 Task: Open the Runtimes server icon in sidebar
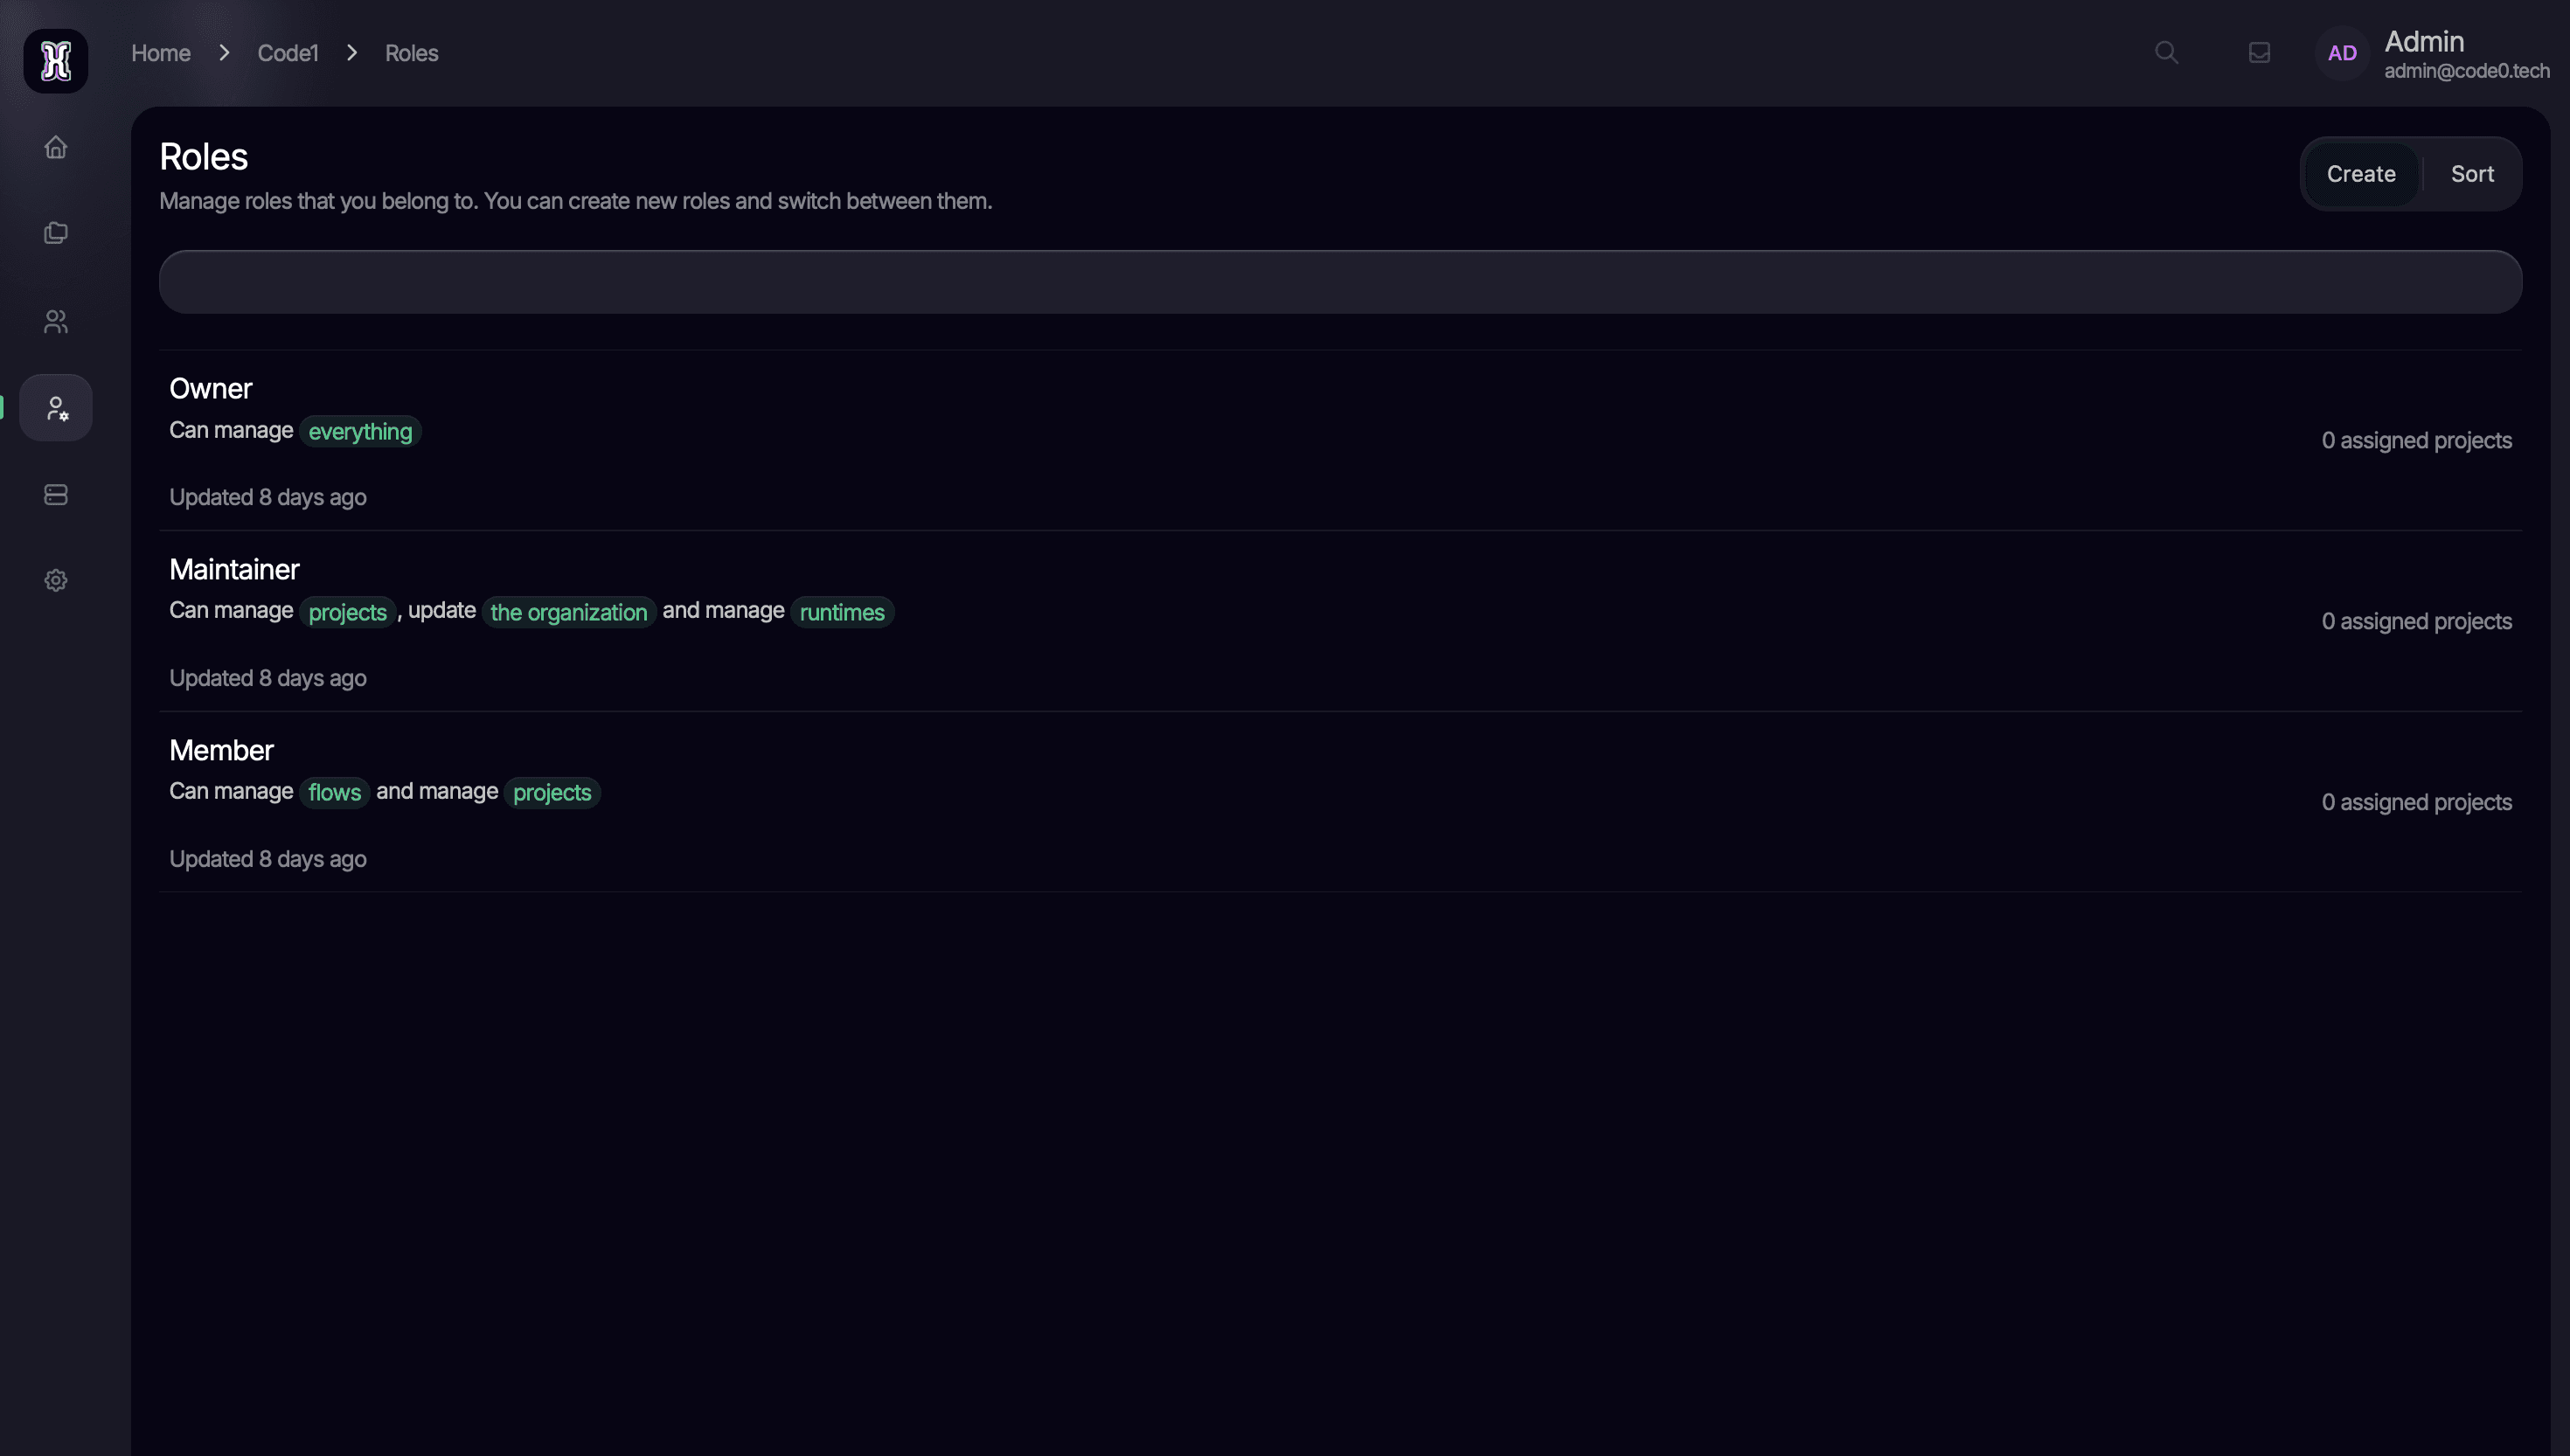click(55, 494)
